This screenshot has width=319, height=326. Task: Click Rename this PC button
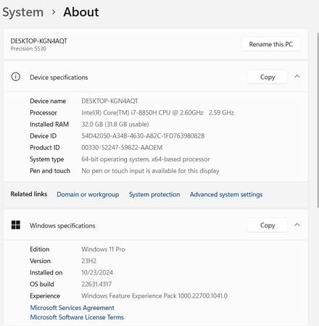click(271, 44)
